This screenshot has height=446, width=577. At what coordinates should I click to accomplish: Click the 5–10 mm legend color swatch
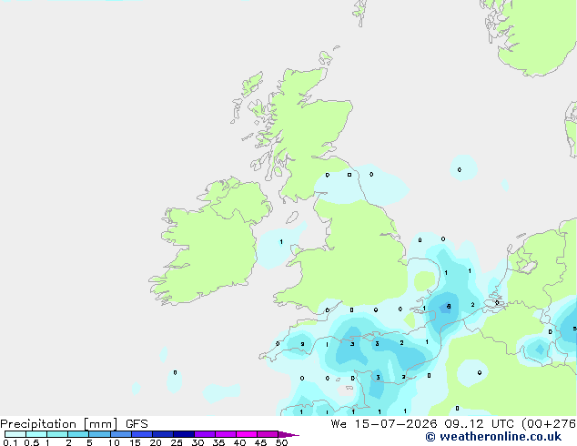99,434
